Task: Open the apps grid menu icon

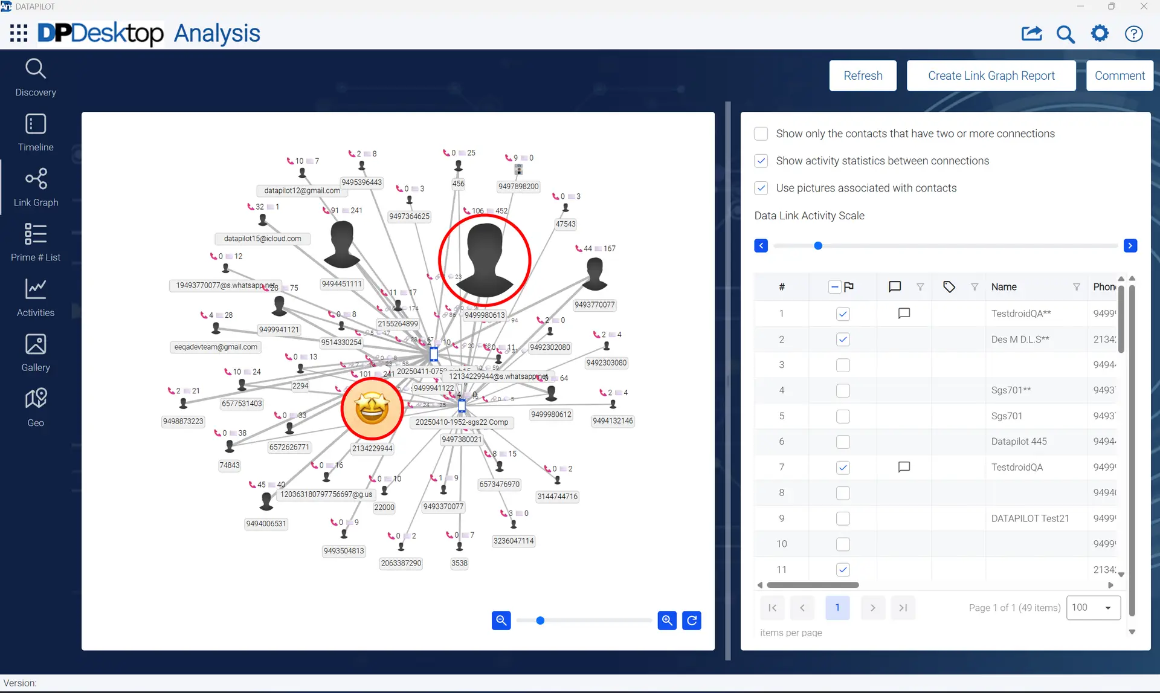Action: point(19,33)
